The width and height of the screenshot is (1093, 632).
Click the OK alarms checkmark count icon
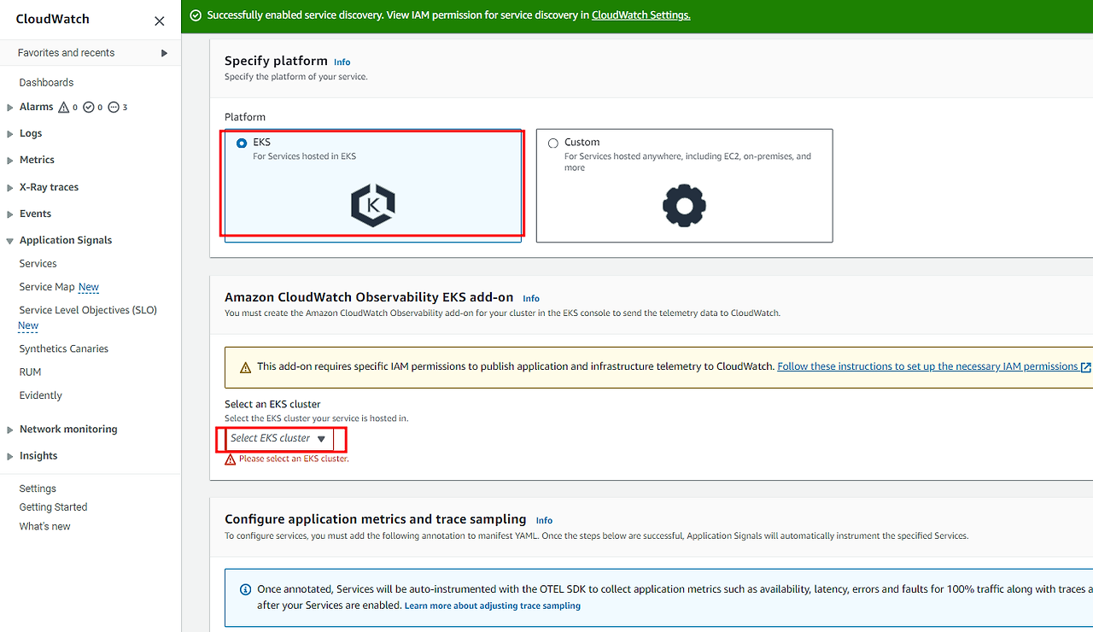point(88,108)
